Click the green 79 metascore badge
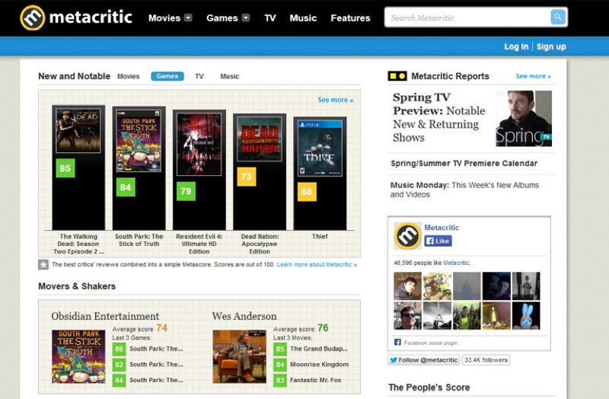Screen dimensions: 609x399 coord(186,191)
